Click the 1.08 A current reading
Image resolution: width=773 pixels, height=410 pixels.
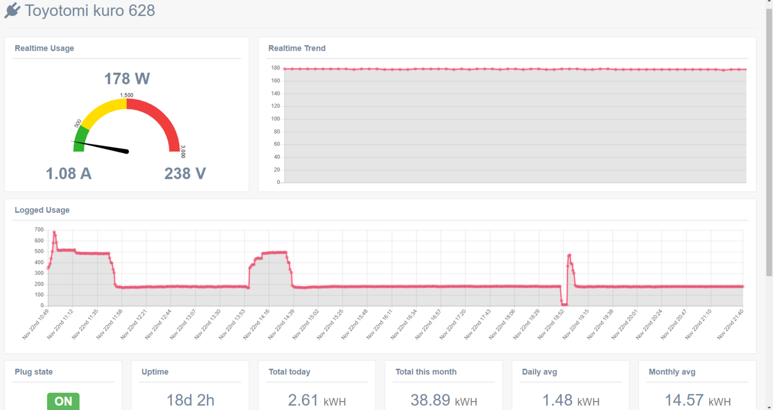point(69,174)
